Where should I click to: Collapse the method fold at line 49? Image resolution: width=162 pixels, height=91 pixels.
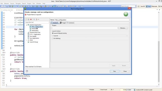[x=5, y=53]
